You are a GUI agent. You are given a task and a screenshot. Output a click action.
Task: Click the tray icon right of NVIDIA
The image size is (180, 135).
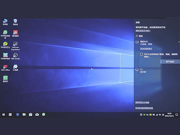[x=147, y=115]
